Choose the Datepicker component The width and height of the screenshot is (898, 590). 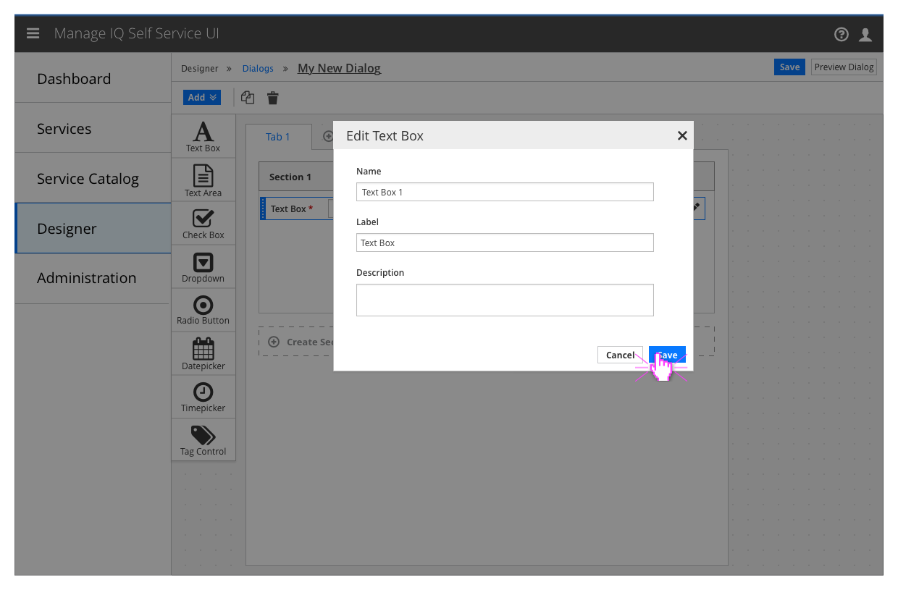point(203,353)
